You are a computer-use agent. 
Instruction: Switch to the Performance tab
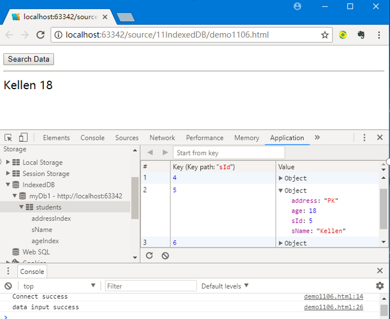click(204, 138)
